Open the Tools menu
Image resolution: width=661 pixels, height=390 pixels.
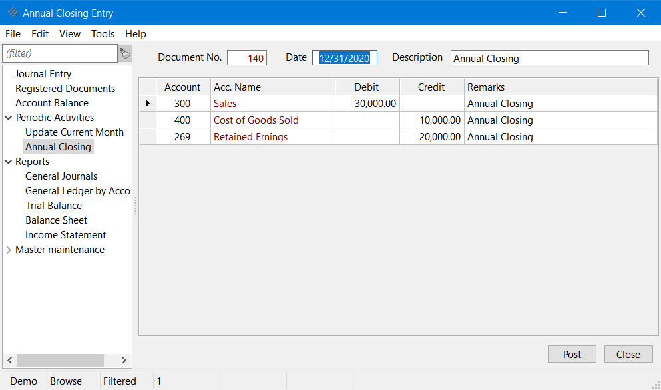pyautogui.click(x=103, y=34)
